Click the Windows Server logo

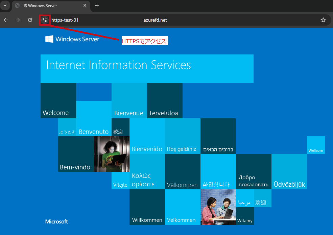pos(72,39)
